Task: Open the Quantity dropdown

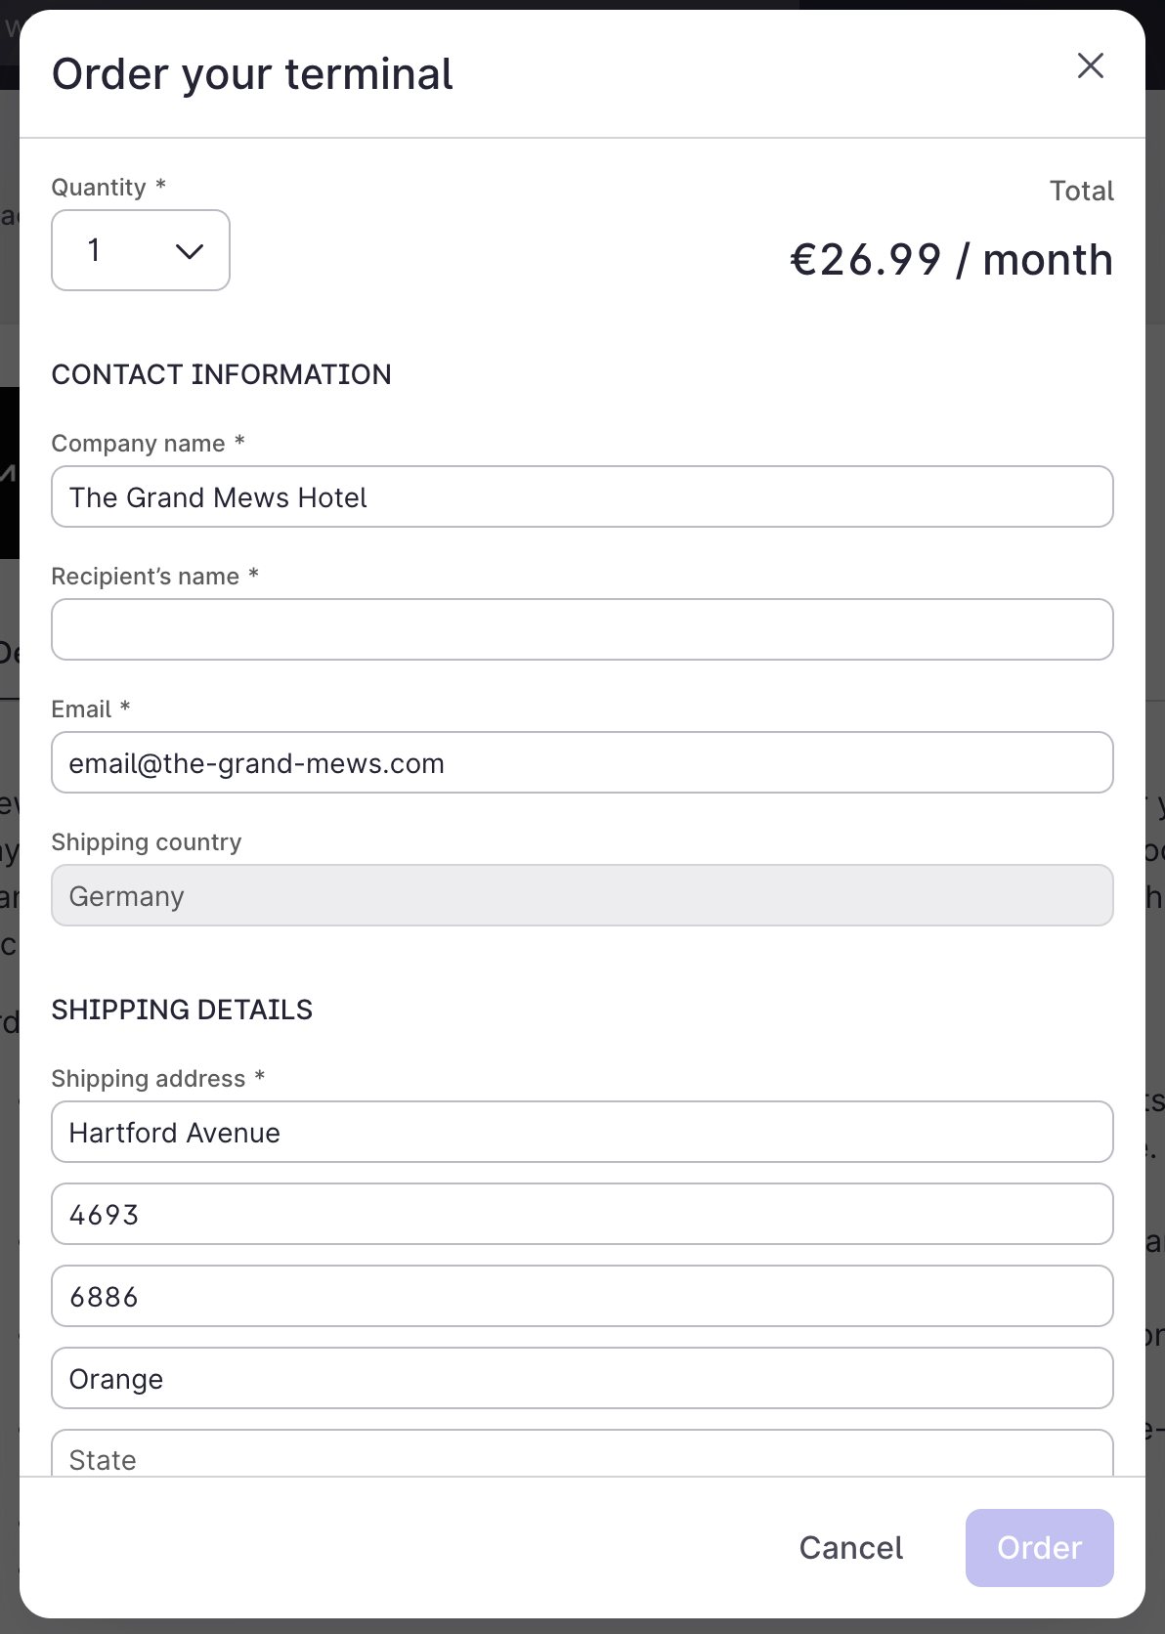Action: (141, 251)
